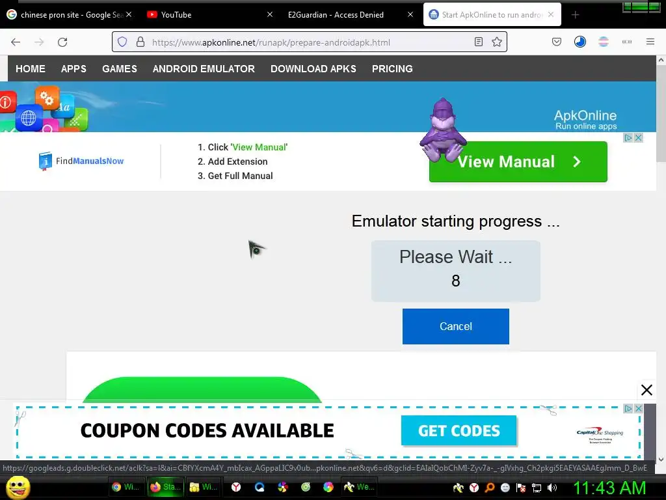Open a new browser tab
The image size is (666, 500).
pos(575,15)
